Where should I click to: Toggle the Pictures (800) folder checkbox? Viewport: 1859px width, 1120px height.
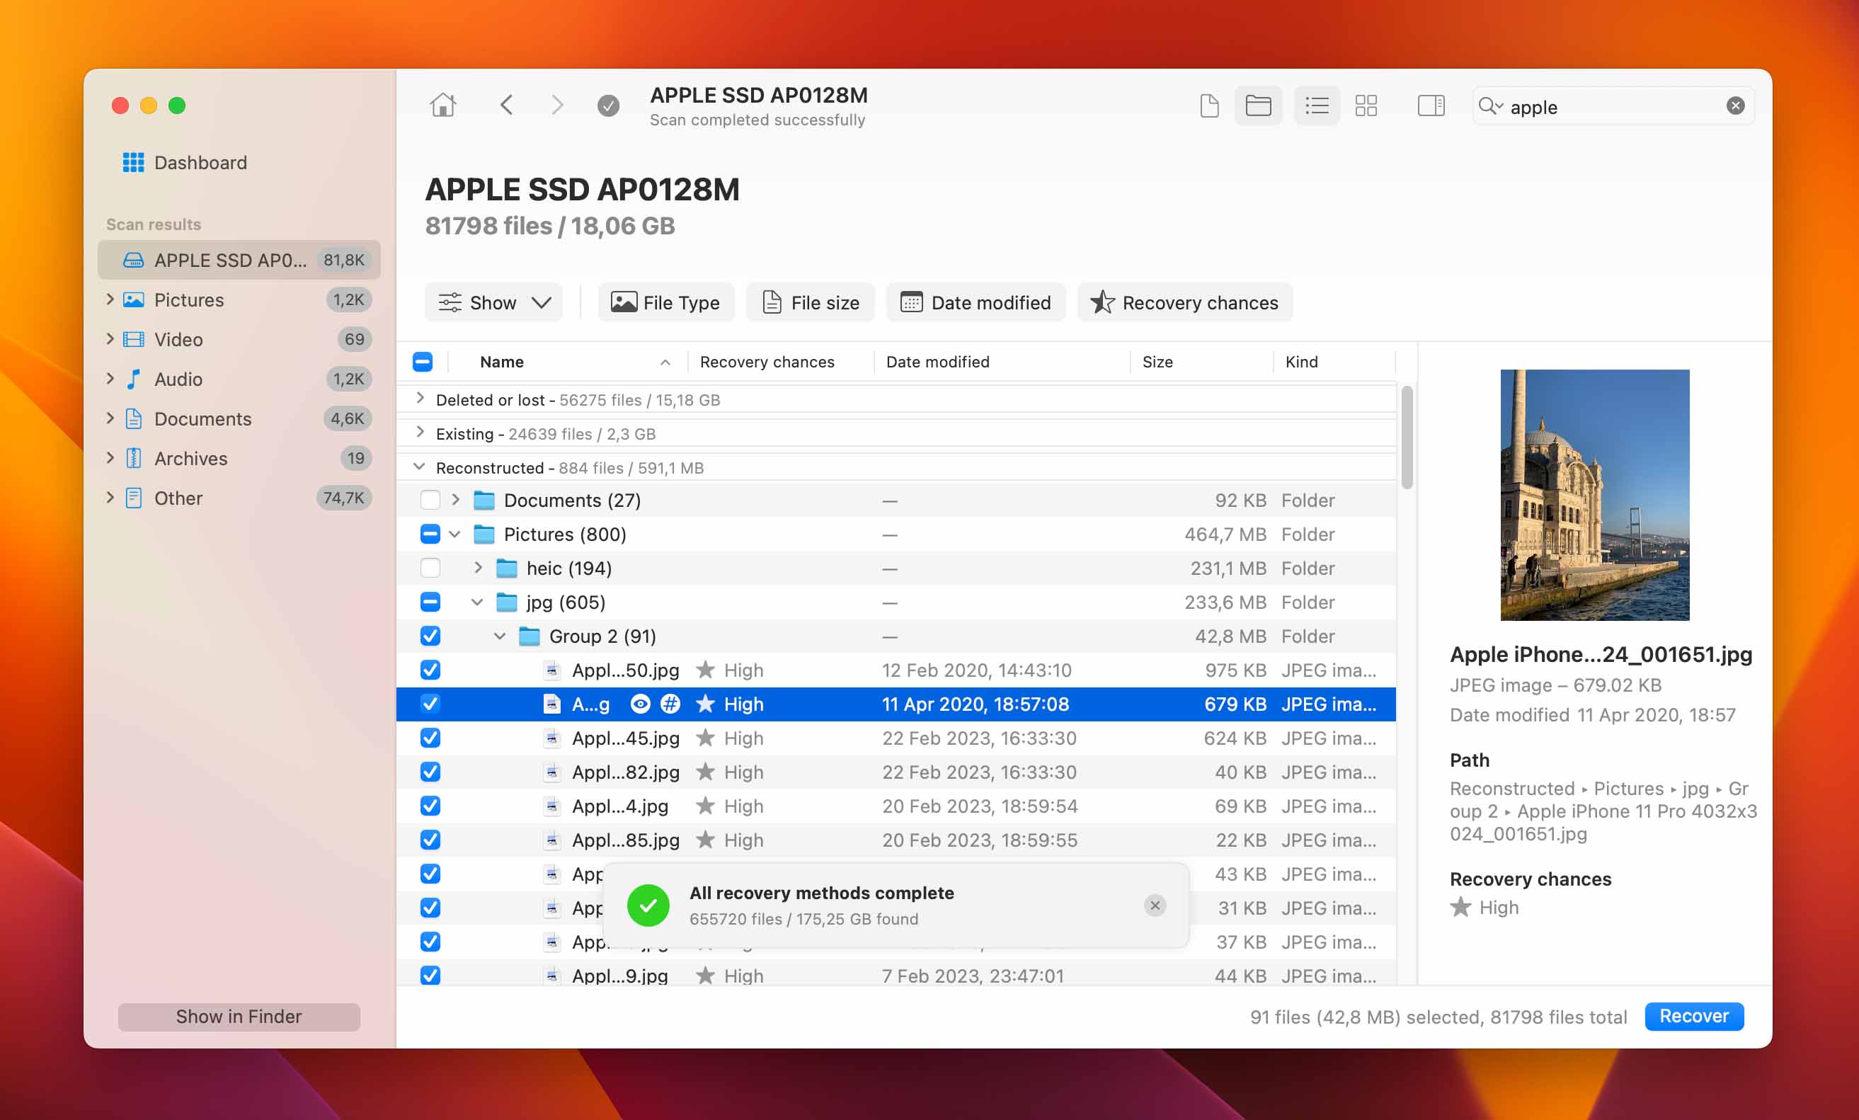pyautogui.click(x=430, y=535)
